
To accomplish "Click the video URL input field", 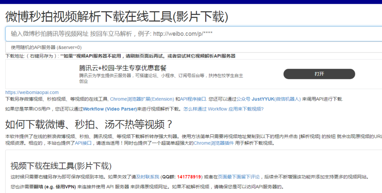I will 194,34.
